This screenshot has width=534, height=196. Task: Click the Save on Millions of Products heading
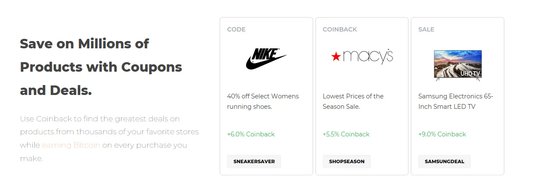click(101, 67)
